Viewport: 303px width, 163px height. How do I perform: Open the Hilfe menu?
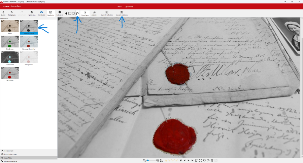[x=120, y=7]
